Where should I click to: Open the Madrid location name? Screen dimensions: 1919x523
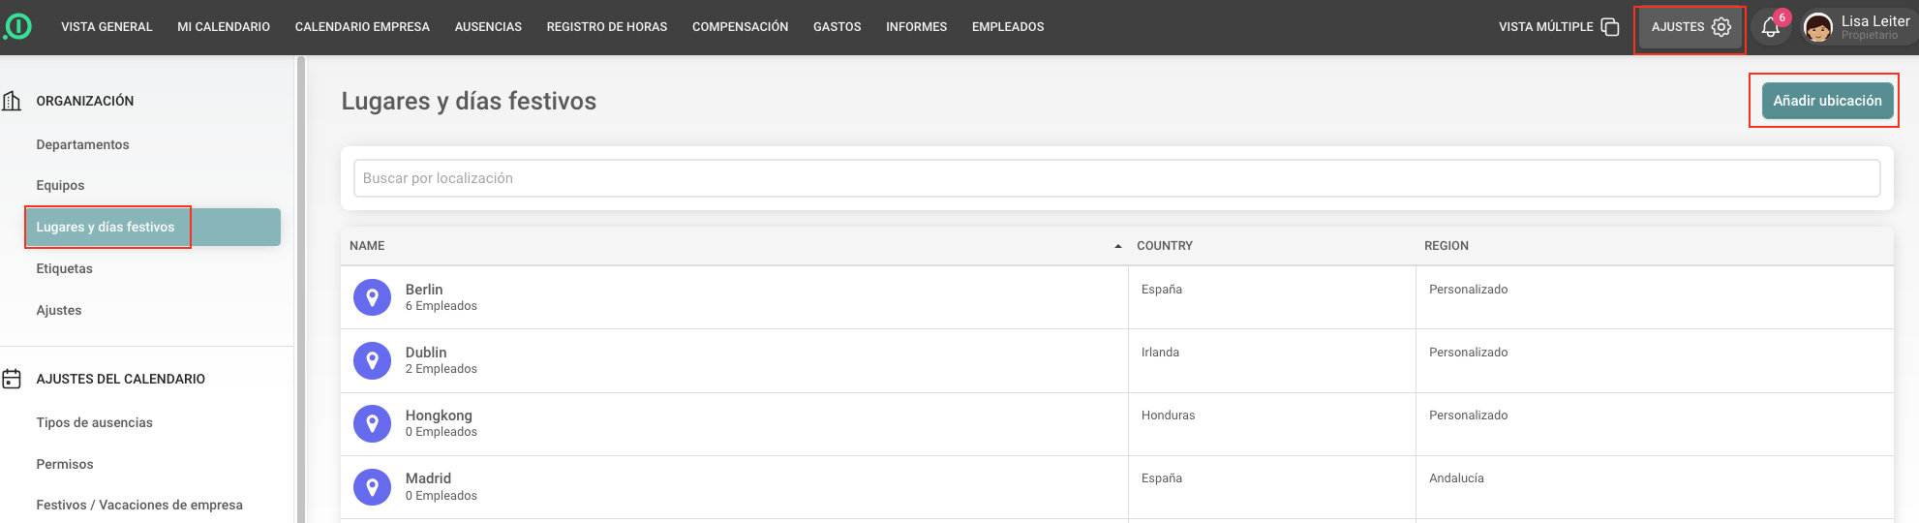tap(428, 478)
